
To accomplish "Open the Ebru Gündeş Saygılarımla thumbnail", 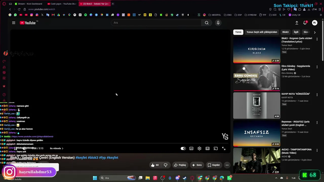I will (257, 78).
